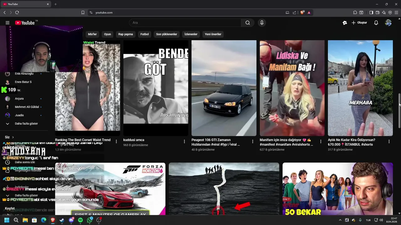This screenshot has height=225, width=401.
Task: Open the account avatar menu
Action: (x=388, y=23)
